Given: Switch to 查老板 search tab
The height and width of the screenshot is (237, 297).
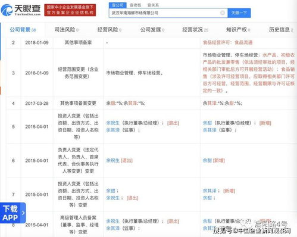Looking at the screenshot, I should [135, 5].
